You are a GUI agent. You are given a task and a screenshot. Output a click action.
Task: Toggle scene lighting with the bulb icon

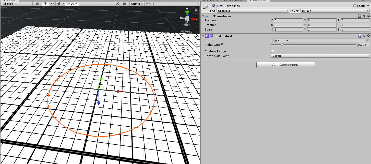point(45,4)
